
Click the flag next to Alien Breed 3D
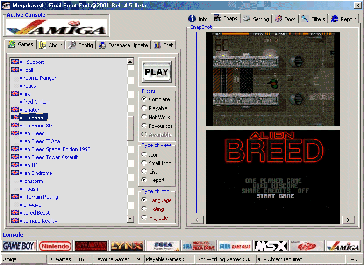(15, 125)
